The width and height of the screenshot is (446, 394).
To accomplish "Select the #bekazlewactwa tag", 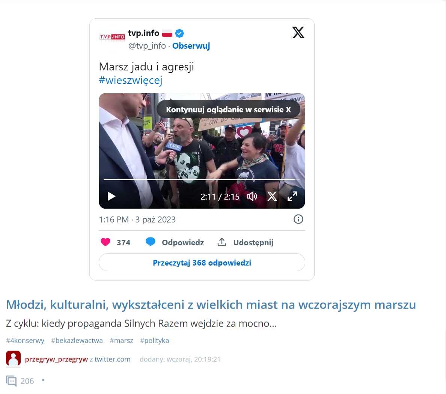I will click(x=77, y=340).
